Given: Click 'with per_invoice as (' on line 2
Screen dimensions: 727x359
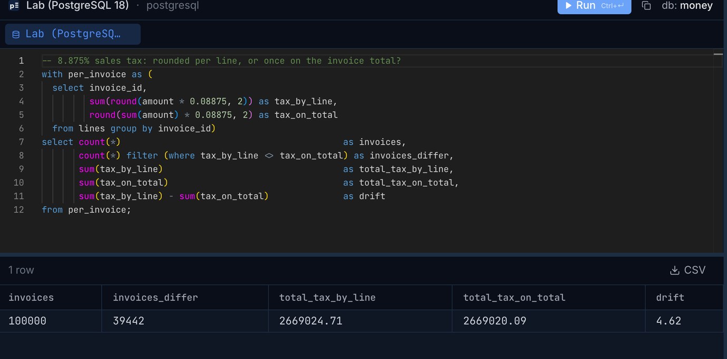Looking at the screenshot, I should [x=97, y=74].
